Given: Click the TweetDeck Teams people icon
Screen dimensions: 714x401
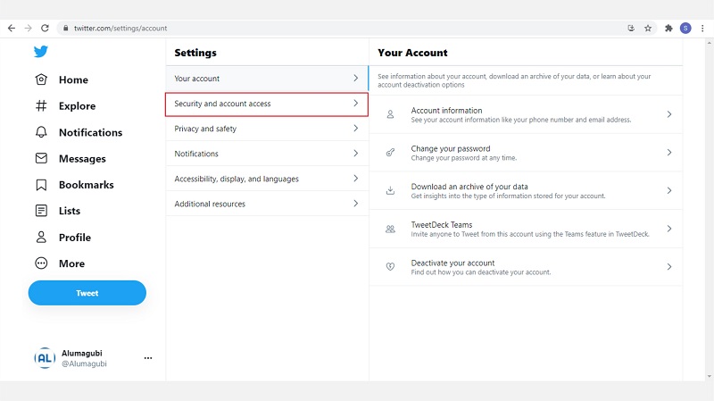Looking at the screenshot, I should point(390,229).
